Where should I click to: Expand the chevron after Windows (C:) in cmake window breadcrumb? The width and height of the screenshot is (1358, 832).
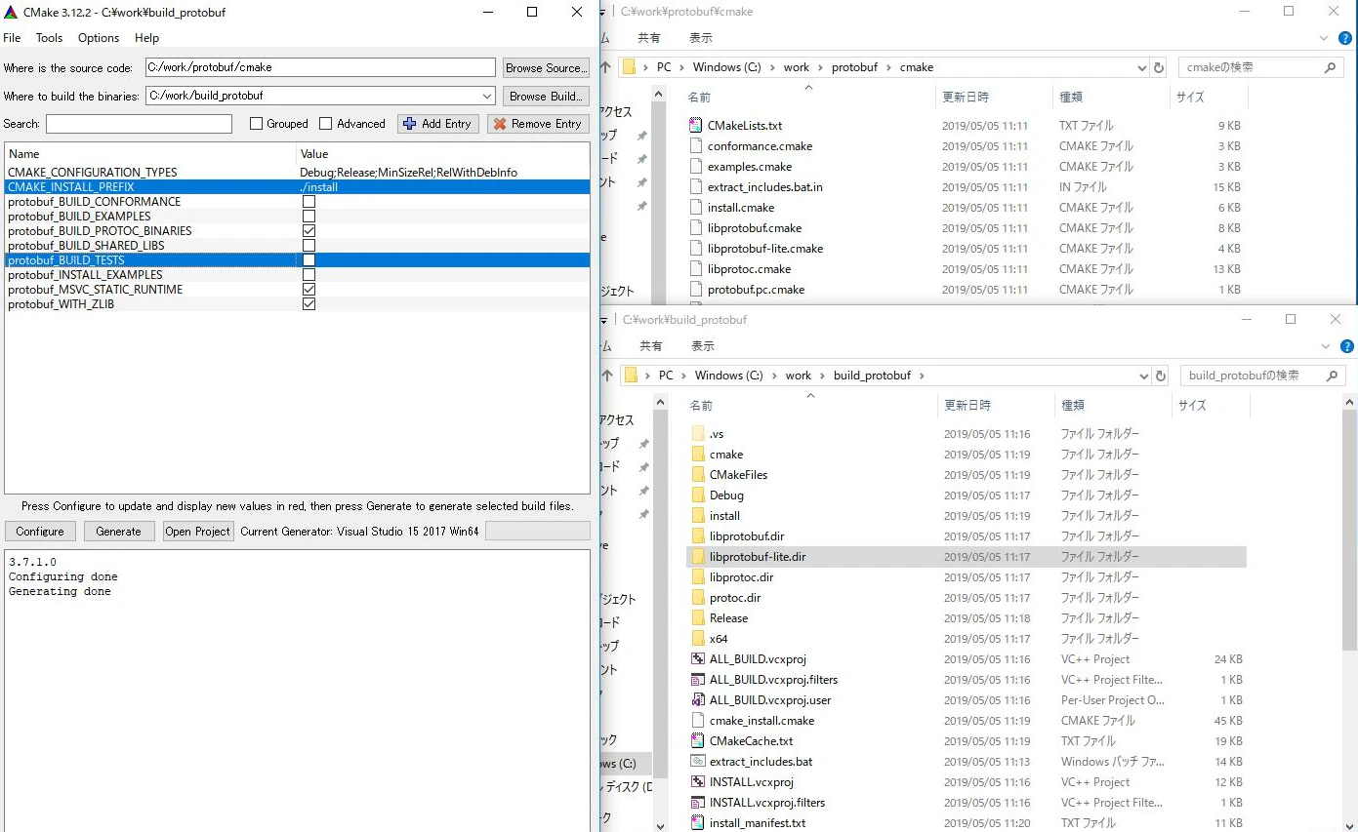point(772,67)
